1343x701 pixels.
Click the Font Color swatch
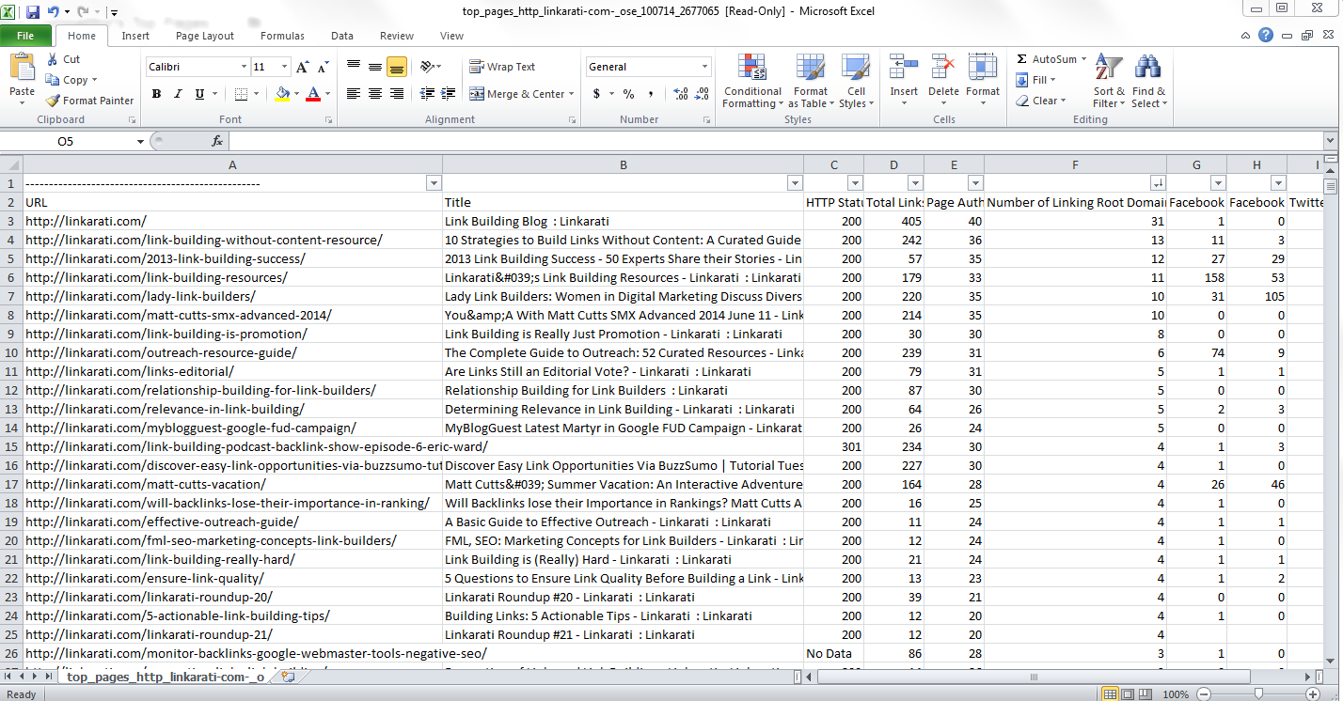click(x=313, y=94)
